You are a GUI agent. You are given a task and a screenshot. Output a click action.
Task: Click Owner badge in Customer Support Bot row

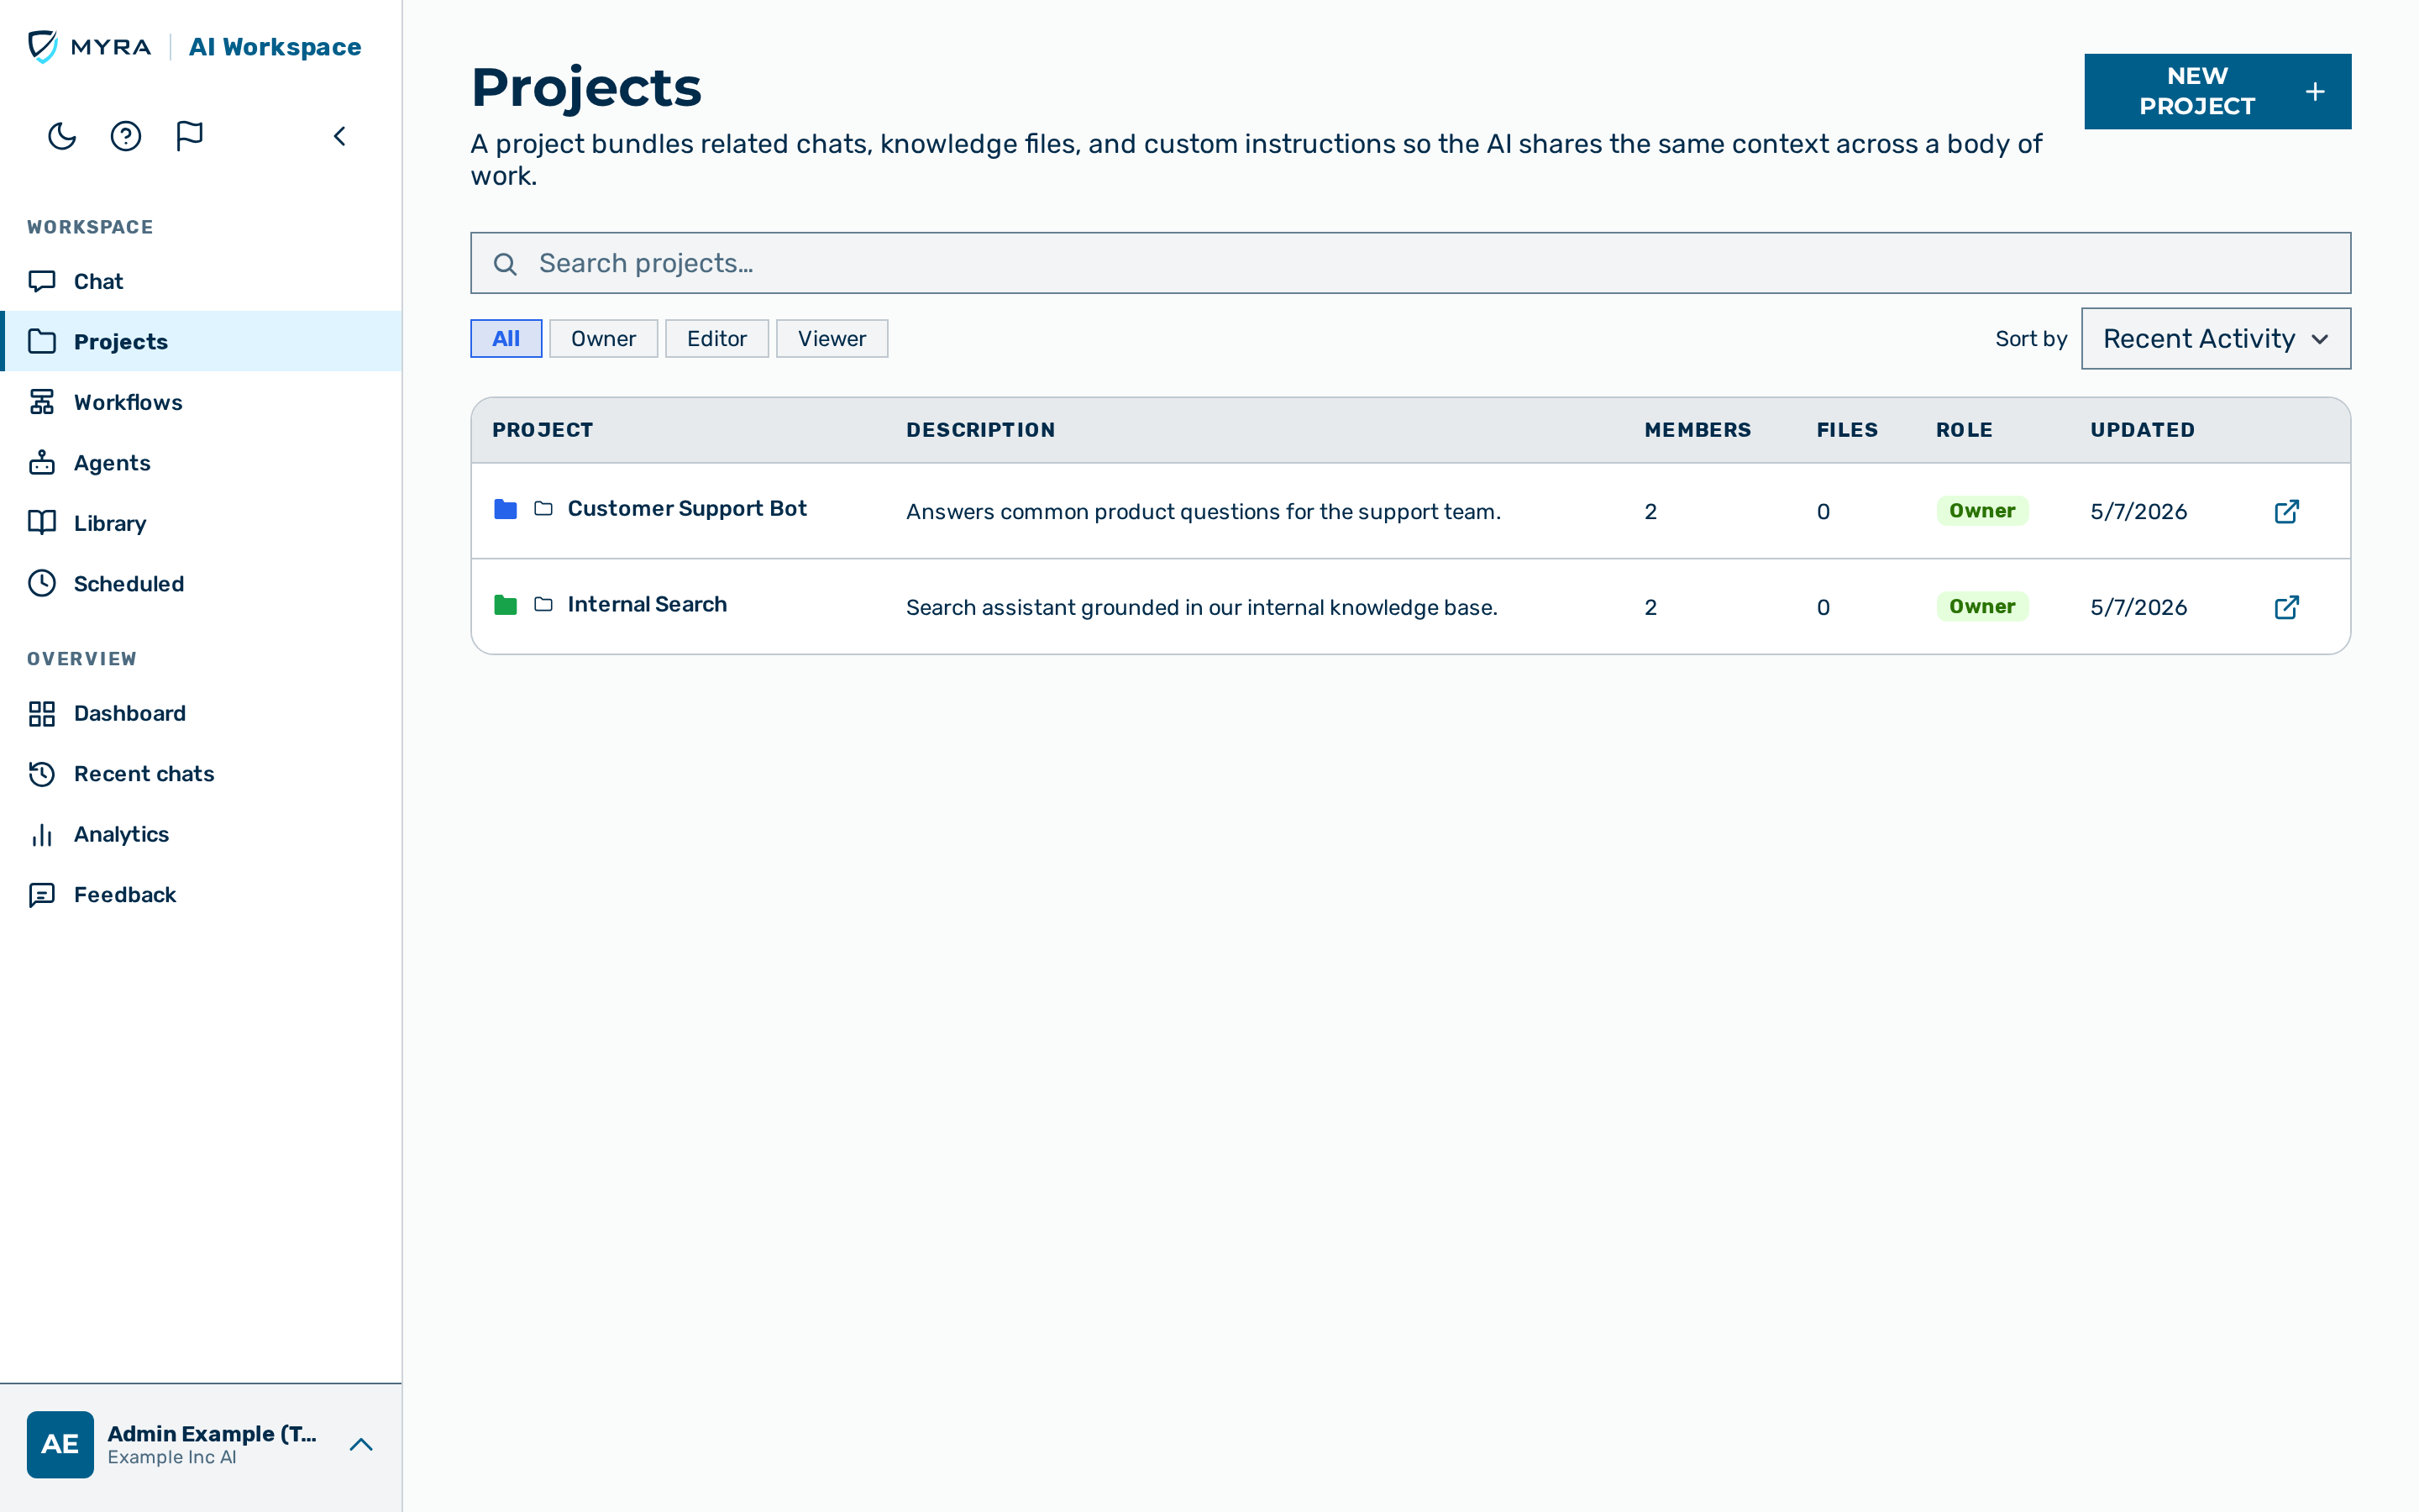(1982, 511)
